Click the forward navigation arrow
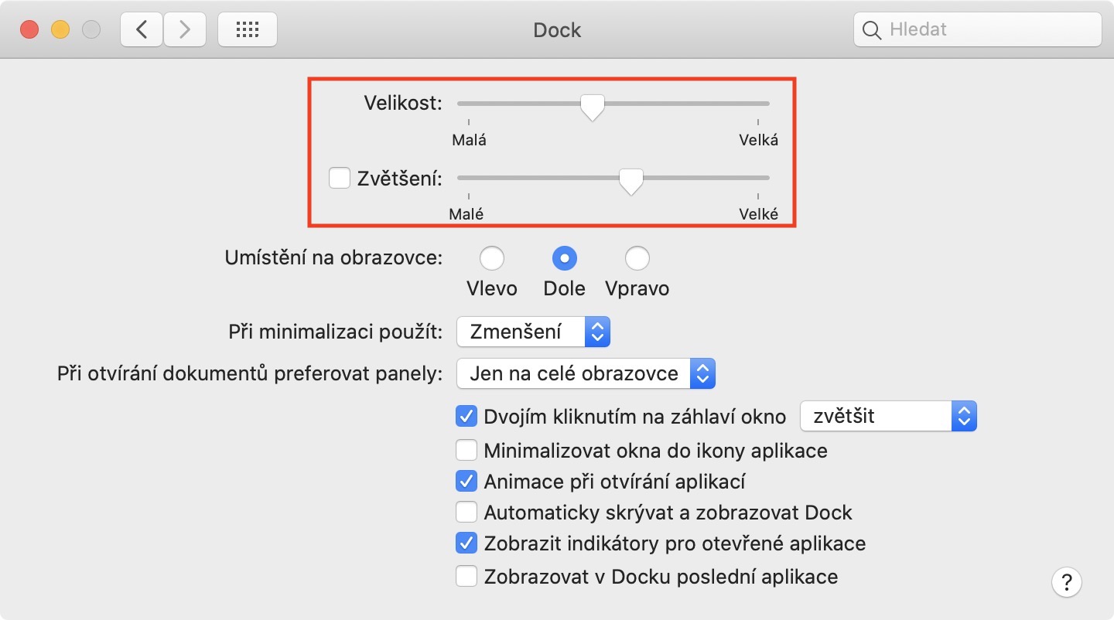 (184, 30)
